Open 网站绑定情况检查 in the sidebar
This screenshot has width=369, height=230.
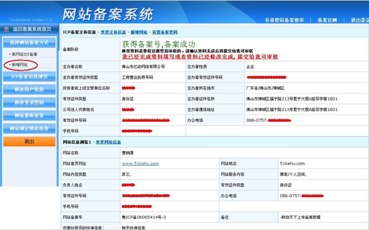(29, 128)
